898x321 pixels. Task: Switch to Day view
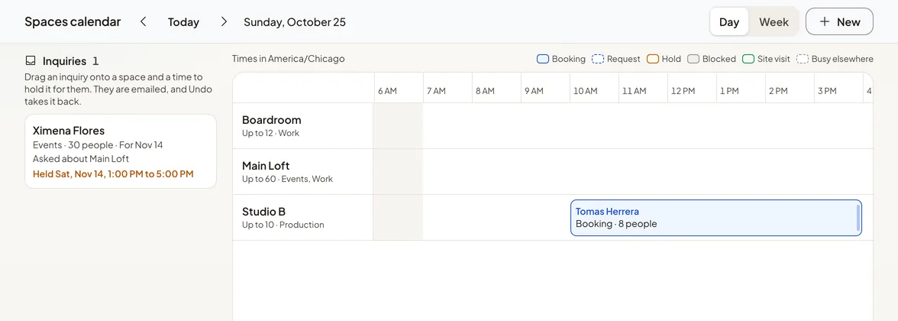pos(729,21)
